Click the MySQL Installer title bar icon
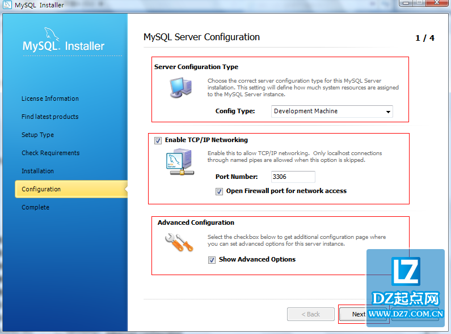Image resolution: width=451 pixels, height=334 pixels. click(7, 5)
